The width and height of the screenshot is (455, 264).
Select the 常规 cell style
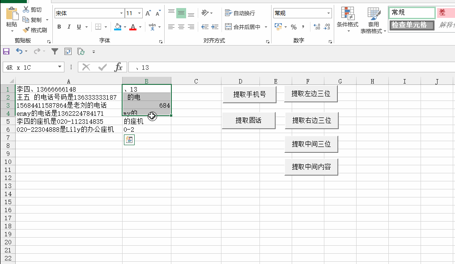click(x=412, y=13)
